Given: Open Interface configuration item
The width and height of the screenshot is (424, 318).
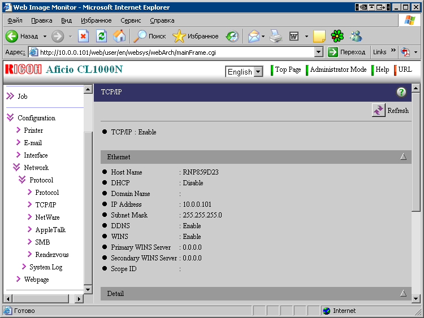Looking at the screenshot, I should (x=36, y=155).
